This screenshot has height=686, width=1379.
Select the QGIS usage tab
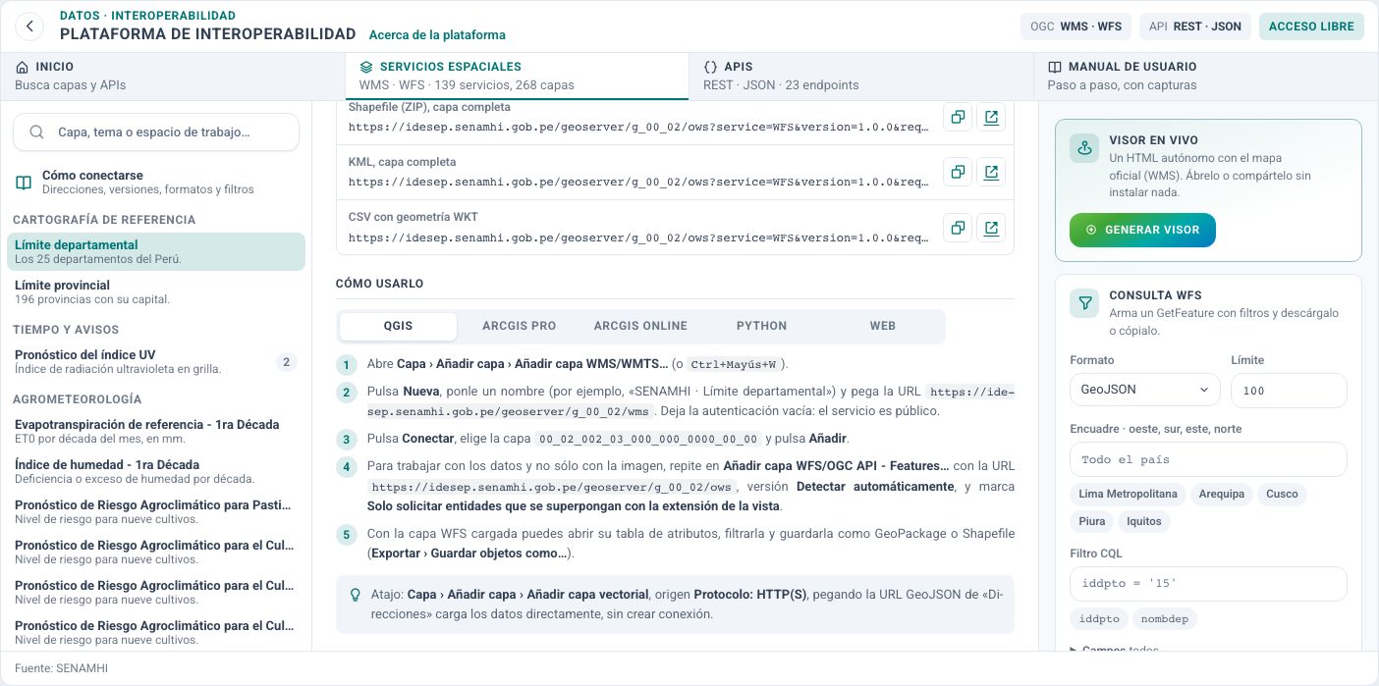(x=398, y=326)
